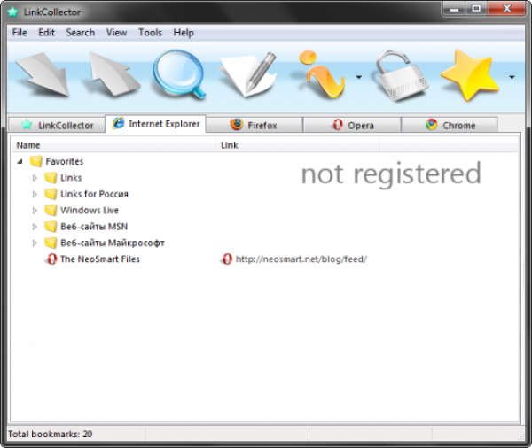Open search with the magnifying glass icon
This screenshot has height=448, width=532.
tap(179, 74)
